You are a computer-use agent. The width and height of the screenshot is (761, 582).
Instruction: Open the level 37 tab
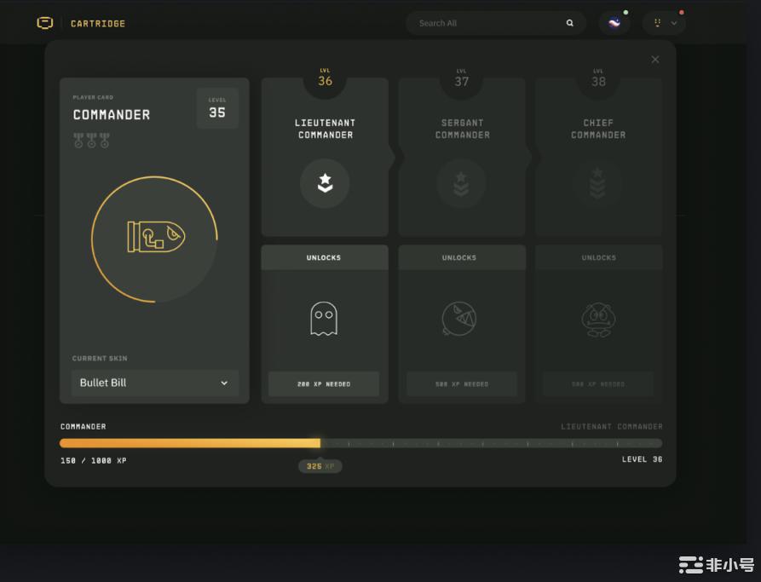tap(461, 80)
